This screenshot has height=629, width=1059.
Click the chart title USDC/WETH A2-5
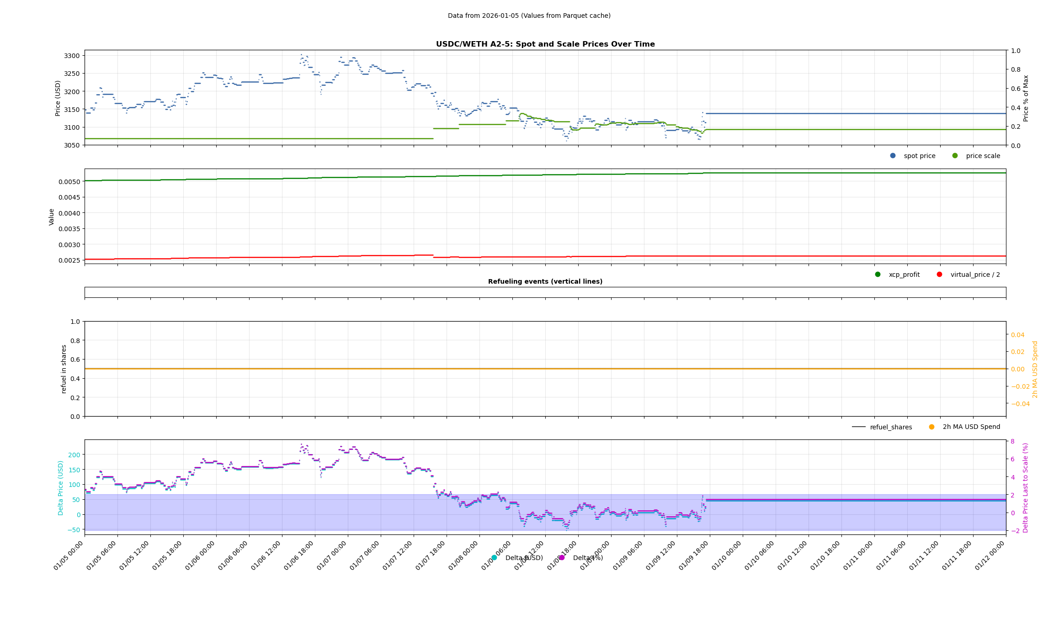point(545,44)
